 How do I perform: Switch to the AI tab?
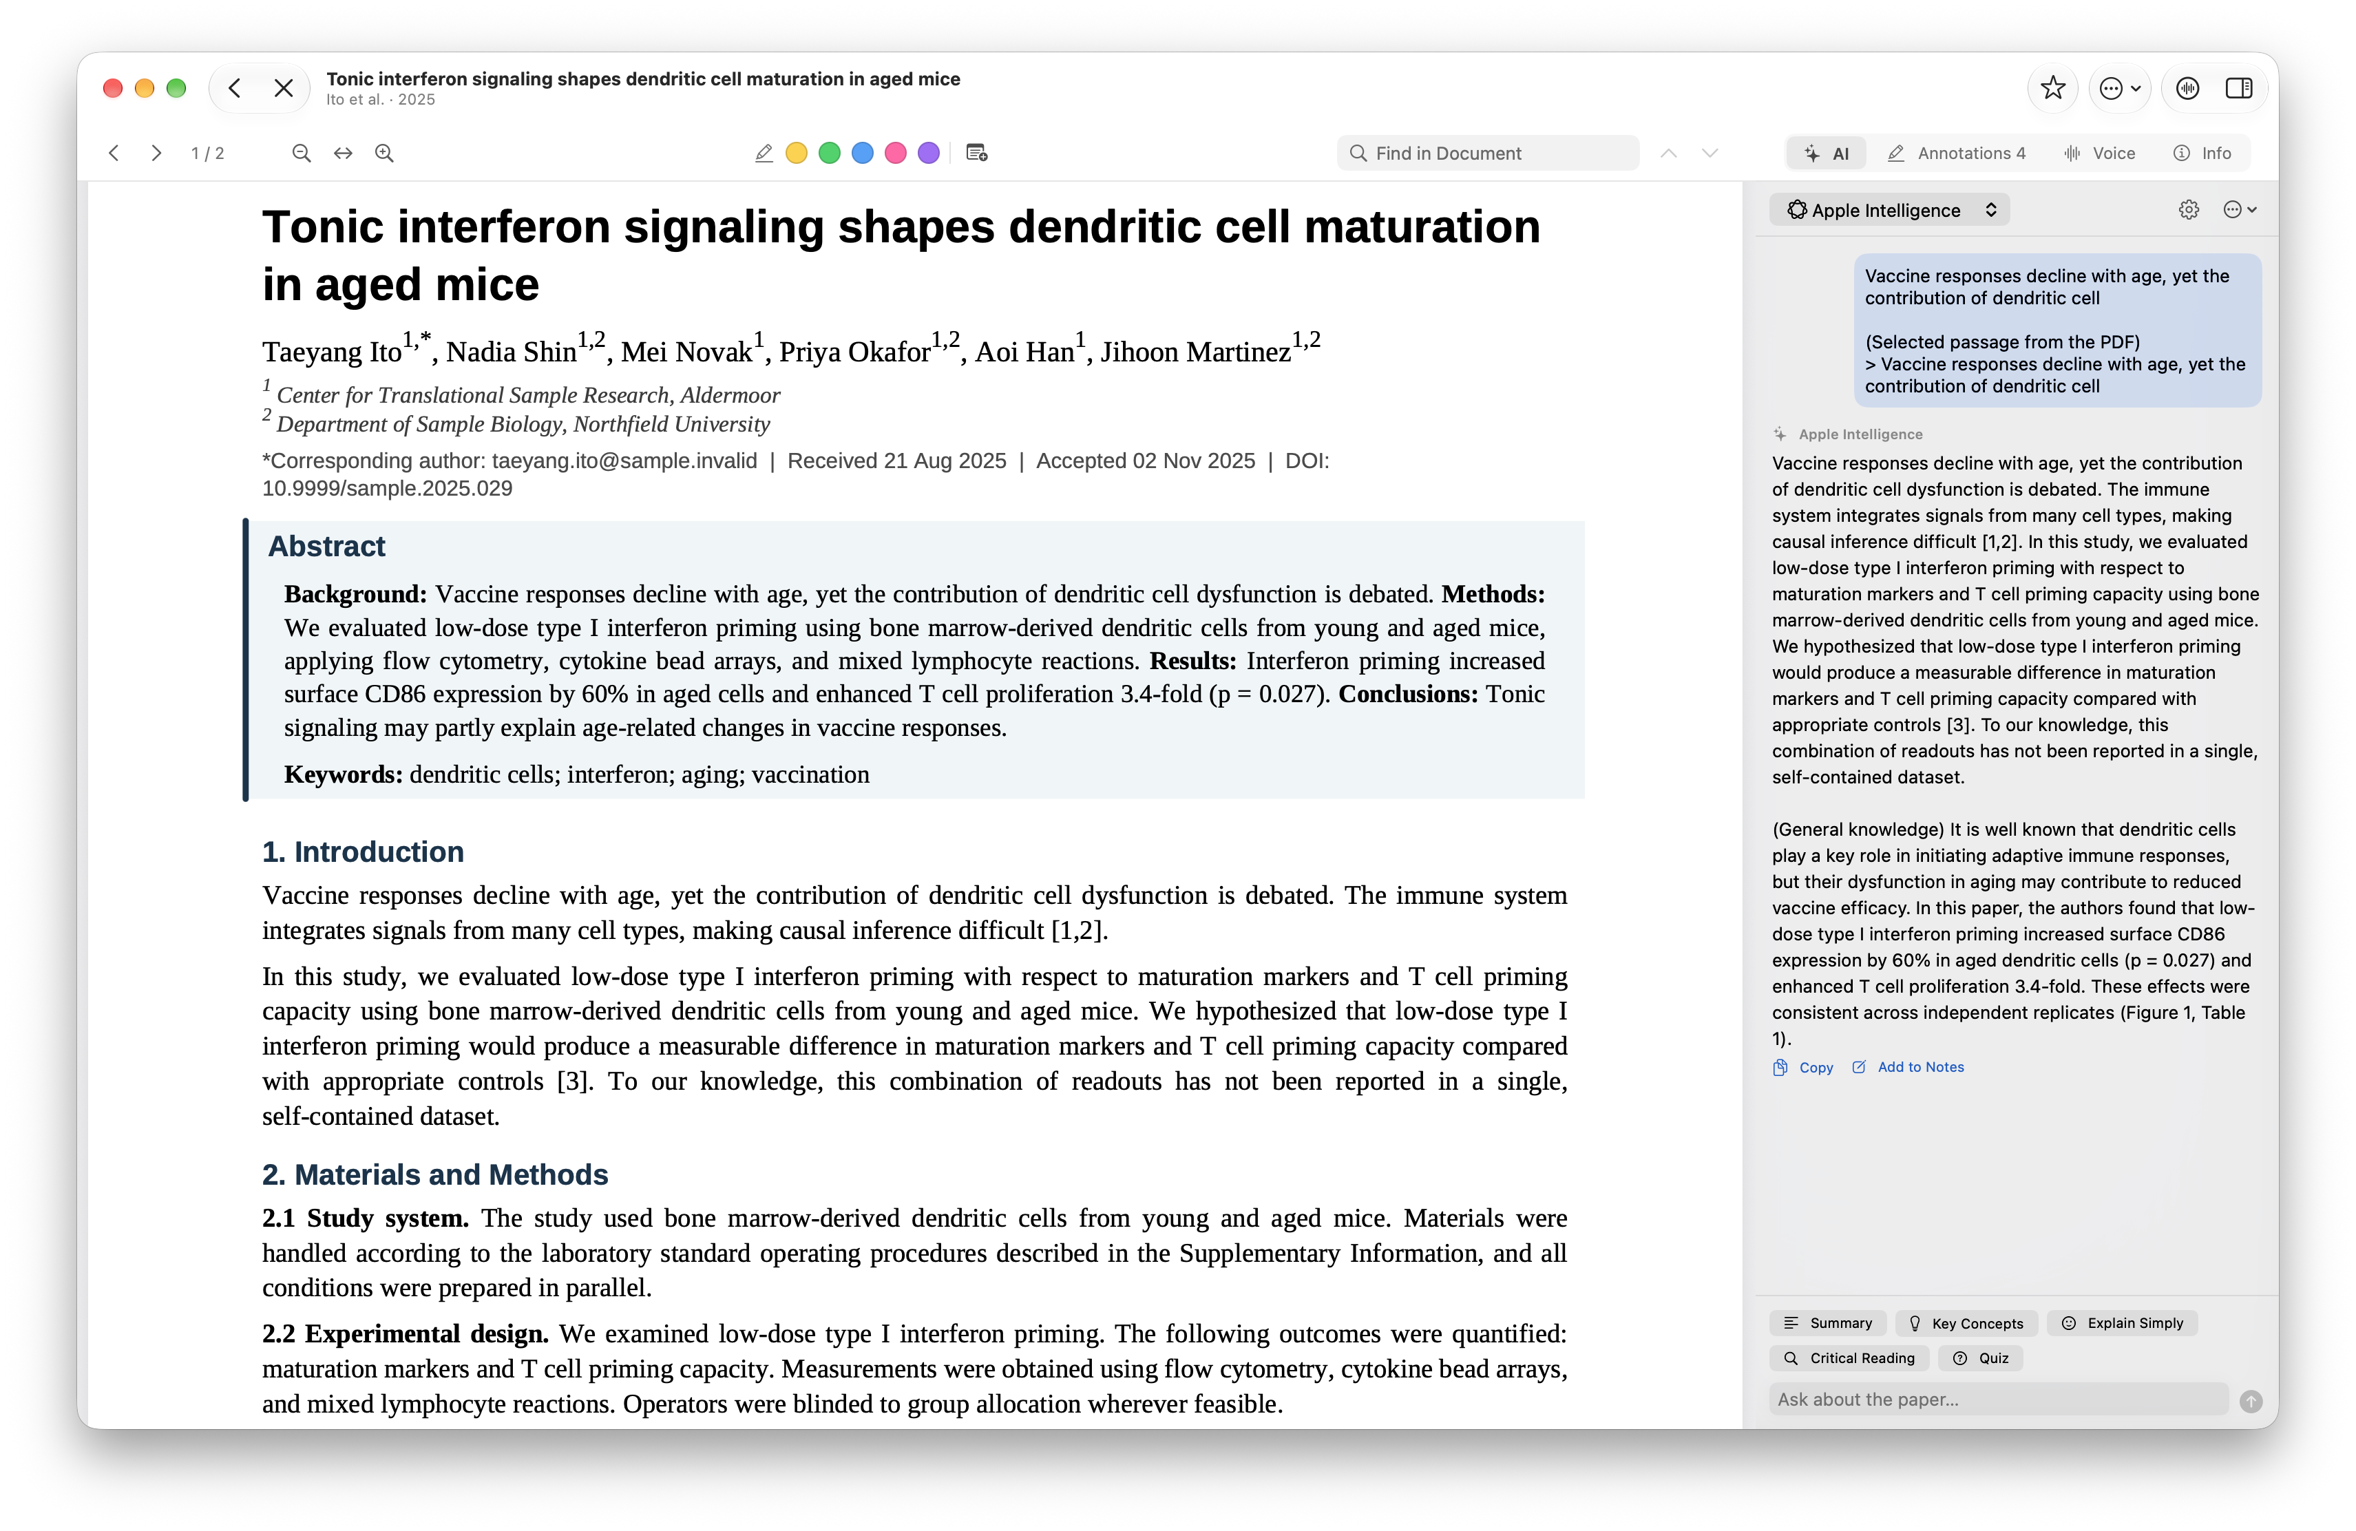pyautogui.click(x=1827, y=152)
